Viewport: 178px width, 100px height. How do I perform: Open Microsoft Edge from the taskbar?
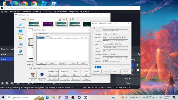pyautogui.click(x=47, y=97)
